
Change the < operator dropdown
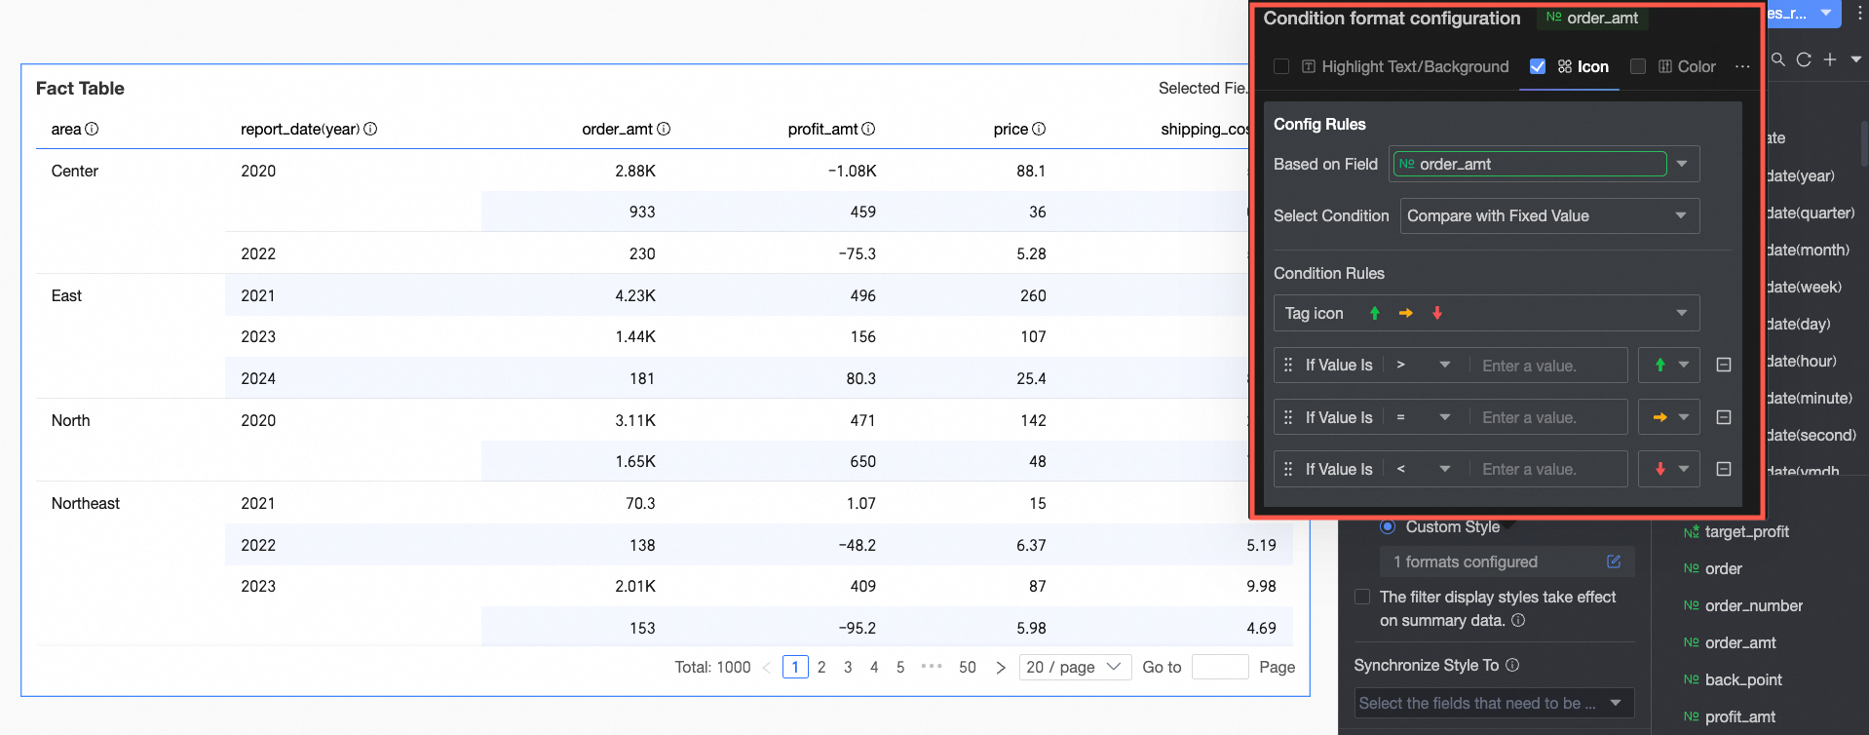(1424, 469)
